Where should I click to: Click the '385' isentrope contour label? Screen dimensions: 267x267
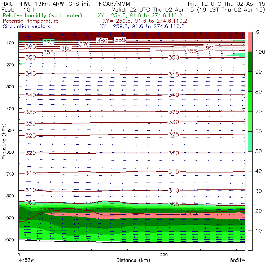coord(120,40)
